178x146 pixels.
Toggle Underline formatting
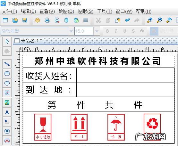[125, 31]
